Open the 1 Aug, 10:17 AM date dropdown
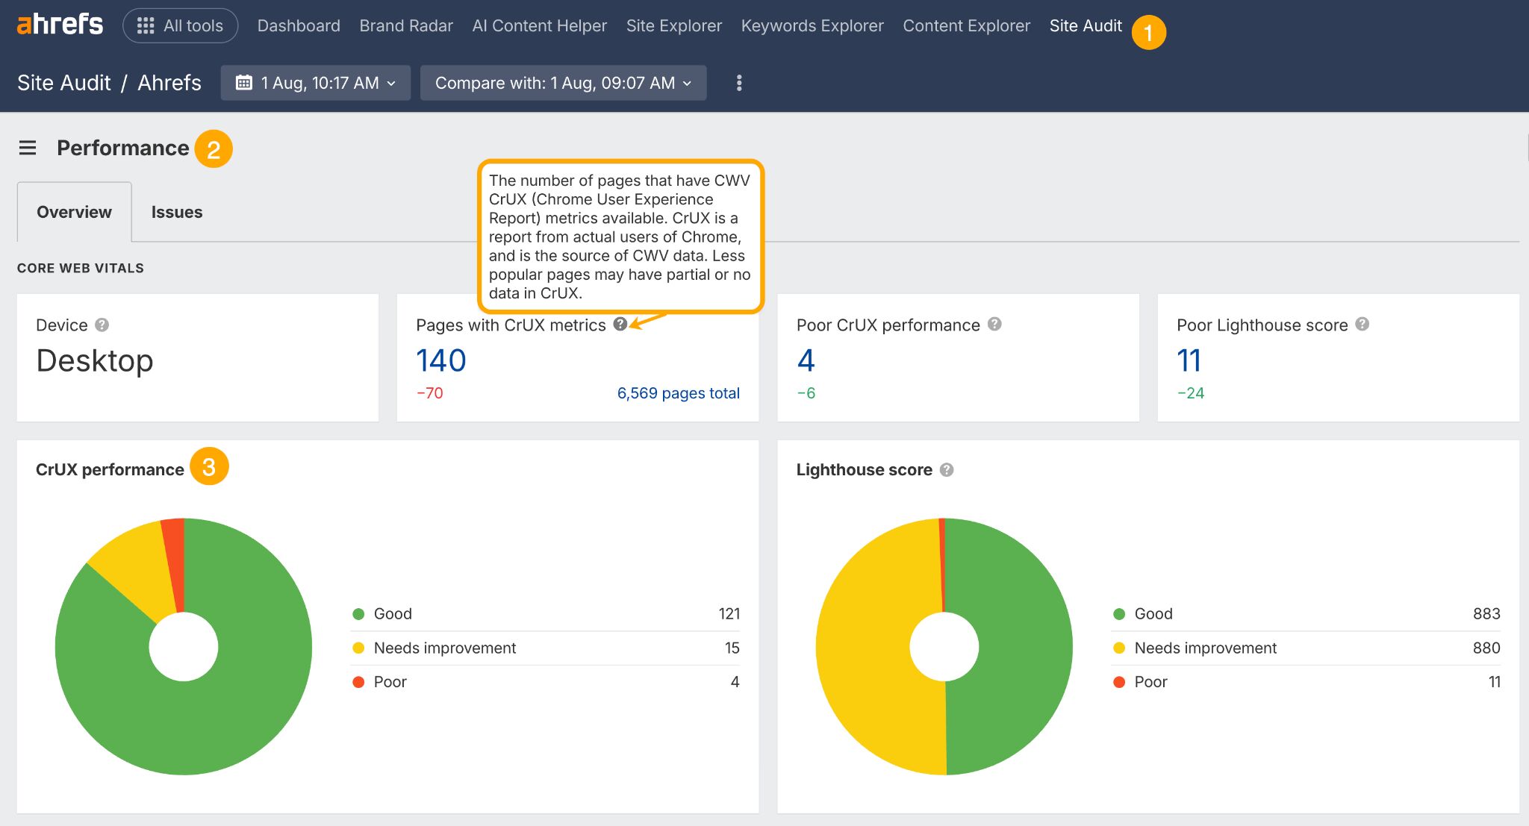 315,83
